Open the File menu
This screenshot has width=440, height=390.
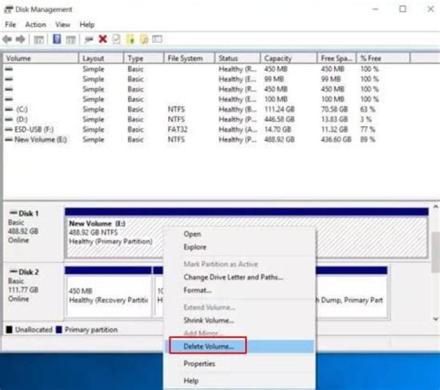(10, 24)
